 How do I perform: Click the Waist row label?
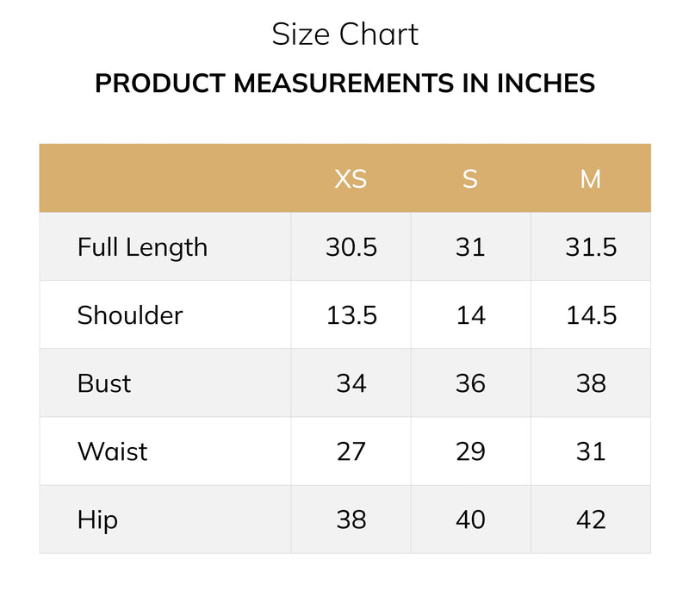pos(113,451)
